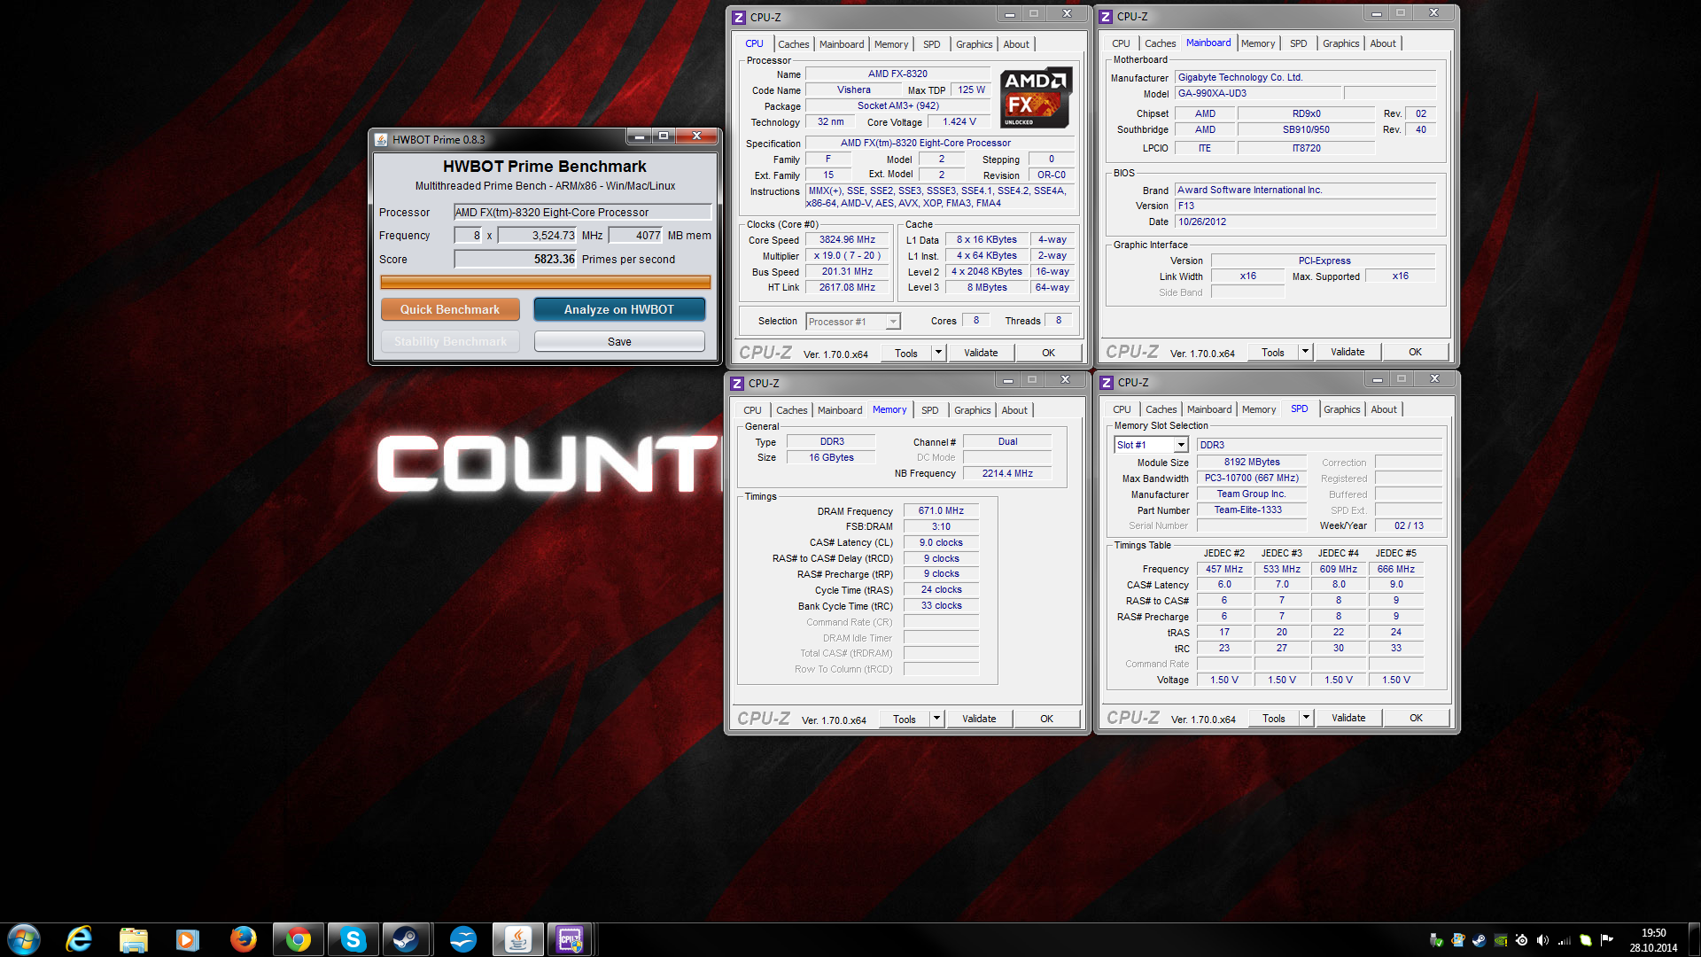
Task: Click Core Speed value 3824.96 MHz
Action: tap(847, 239)
